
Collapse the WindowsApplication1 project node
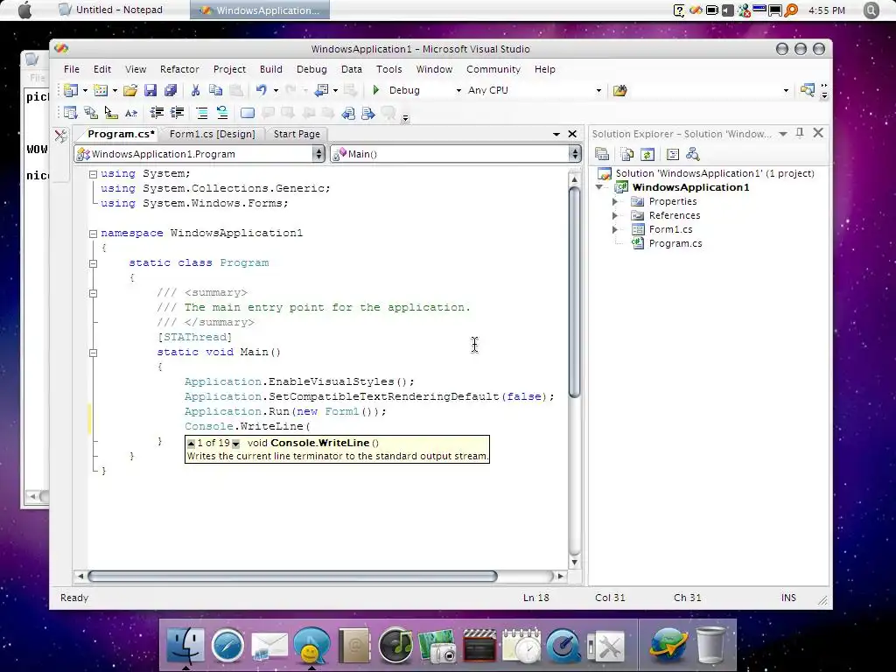(x=599, y=187)
